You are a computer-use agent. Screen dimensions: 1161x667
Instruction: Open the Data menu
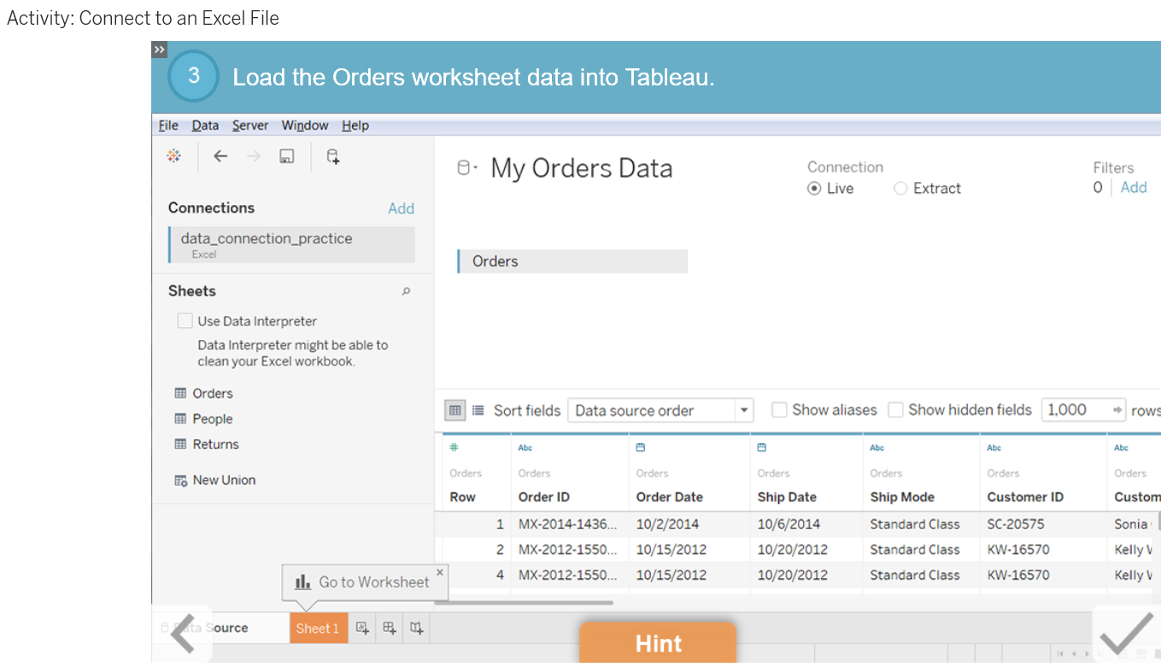coord(205,126)
